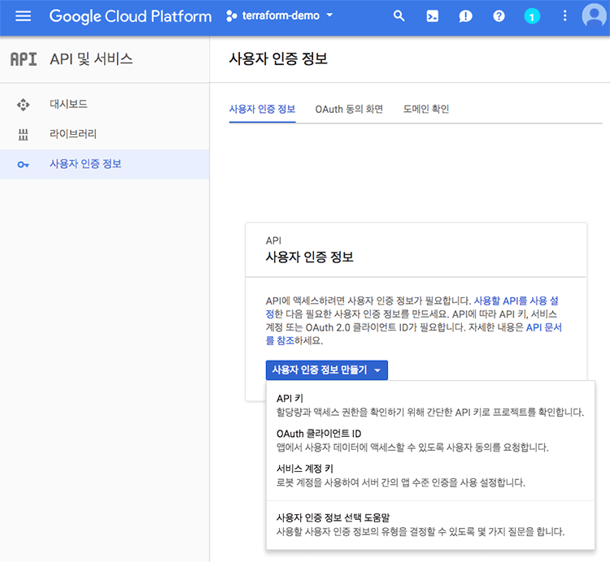Click the 사용자 인증 정보 만들기 button
The height and width of the screenshot is (562, 610).
(x=327, y=370)
